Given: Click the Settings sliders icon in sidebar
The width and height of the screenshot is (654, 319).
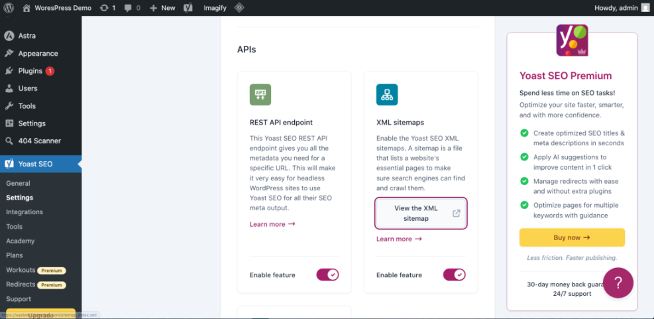Looking at the screenshot, I should pyautogui.click(x=9, y=123).
